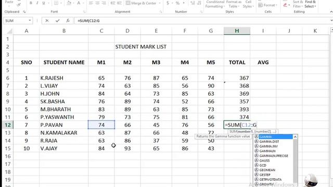The width and height of the screenshot is (333, 187).
Task: Click the Select All corner triangle
Action: (9, 31)
